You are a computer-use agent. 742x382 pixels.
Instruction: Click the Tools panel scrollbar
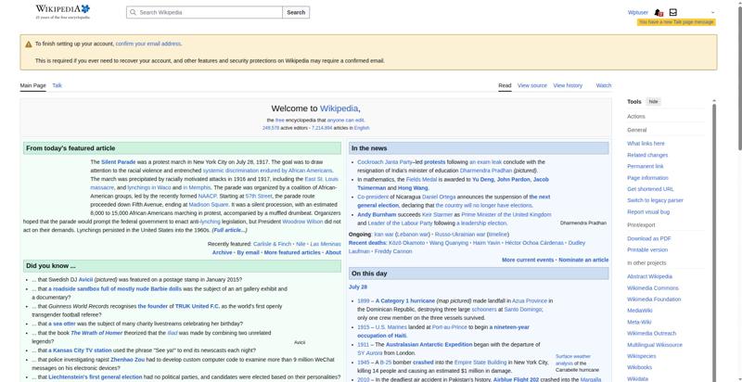pyautogui.click(x=714, y=240)
